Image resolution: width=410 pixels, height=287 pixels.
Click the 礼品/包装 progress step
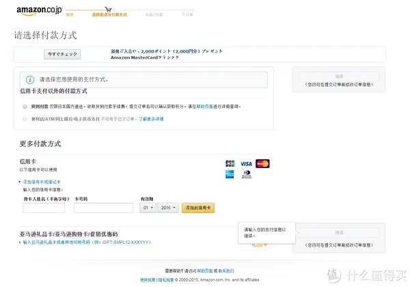pos(154,15)
